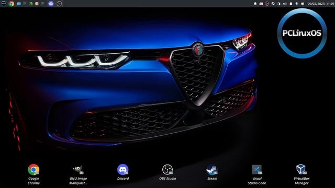Screen dimensions: 335x188
Task: Open the panel clock showing 09/02/2023 11:29
Action: coord(321,4)
